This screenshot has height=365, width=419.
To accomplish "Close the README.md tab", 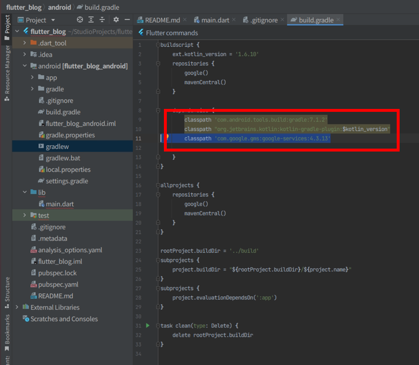I will click(x=185, y=19).
